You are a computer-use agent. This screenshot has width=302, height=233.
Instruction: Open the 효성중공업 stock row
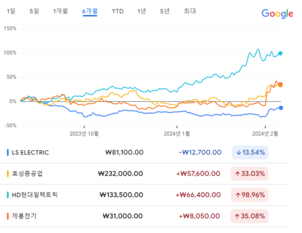click(145, 174)
